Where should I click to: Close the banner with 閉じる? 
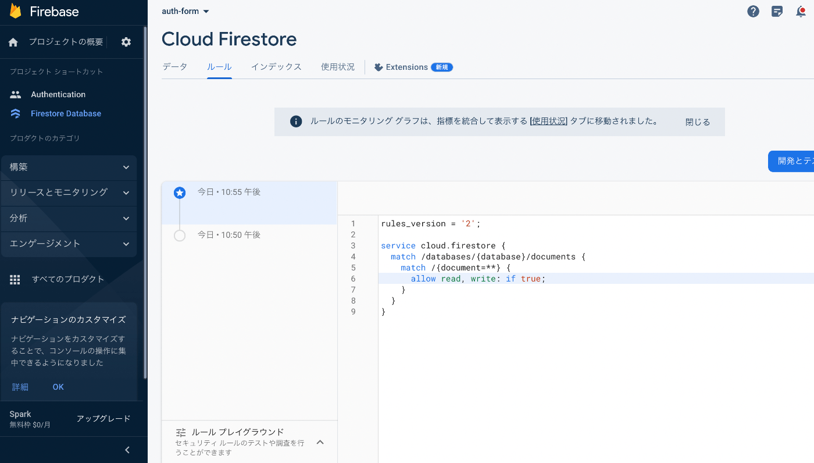click(698, 122)
